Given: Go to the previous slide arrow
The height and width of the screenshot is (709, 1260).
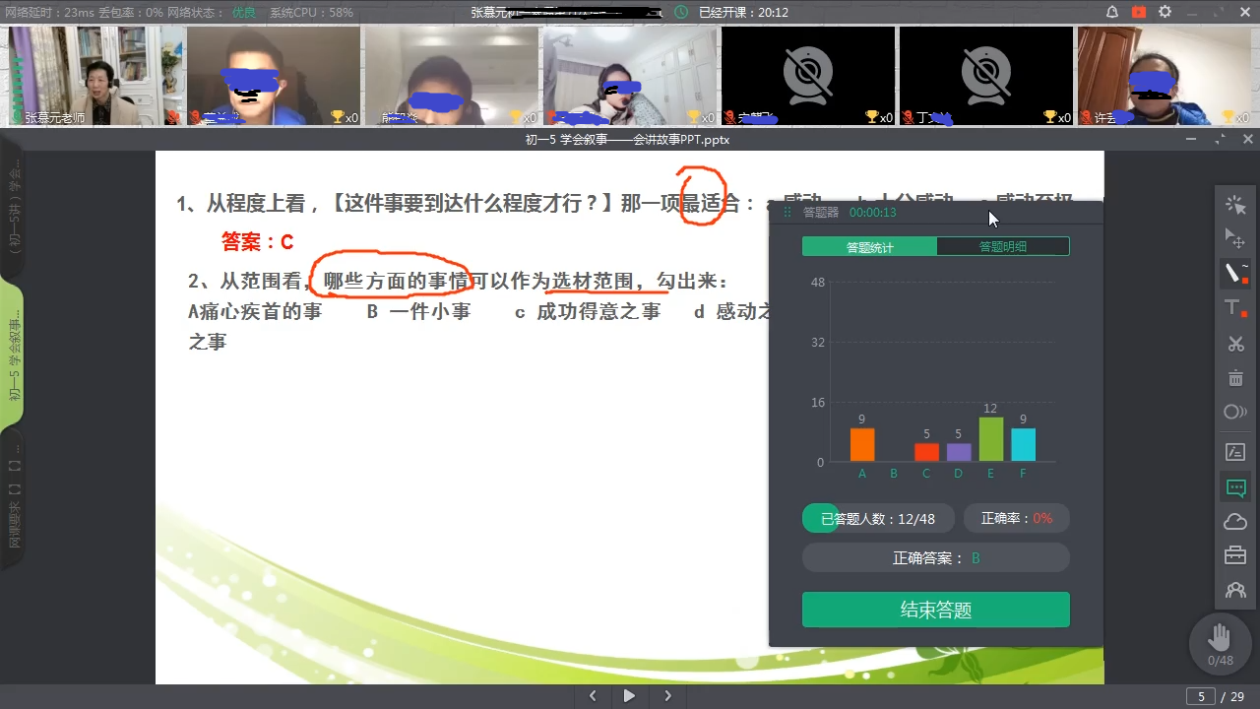Looking at the screenshot, I should pos(592,696).
